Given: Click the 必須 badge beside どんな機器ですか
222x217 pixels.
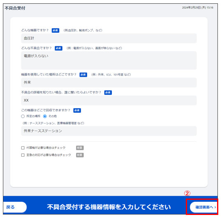Looking at the screenshot, I should click(55, 30).
